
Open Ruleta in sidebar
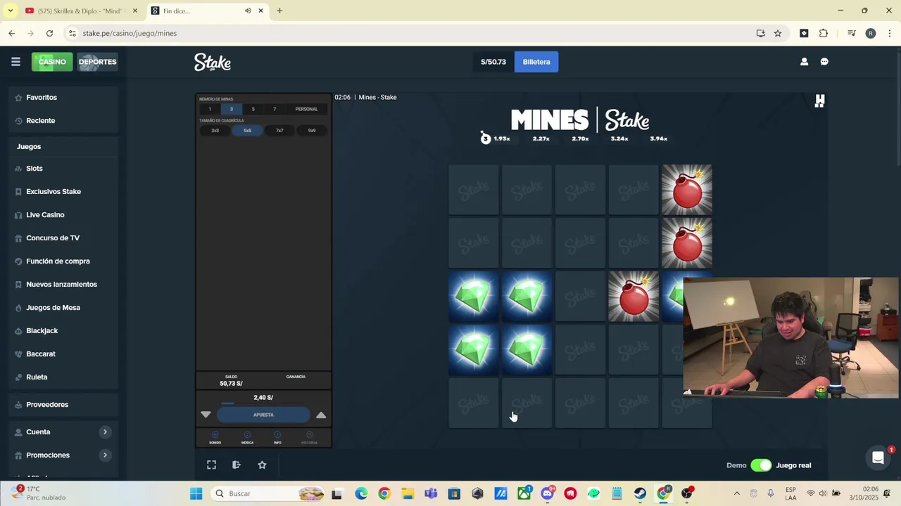[x=37, y=377]
